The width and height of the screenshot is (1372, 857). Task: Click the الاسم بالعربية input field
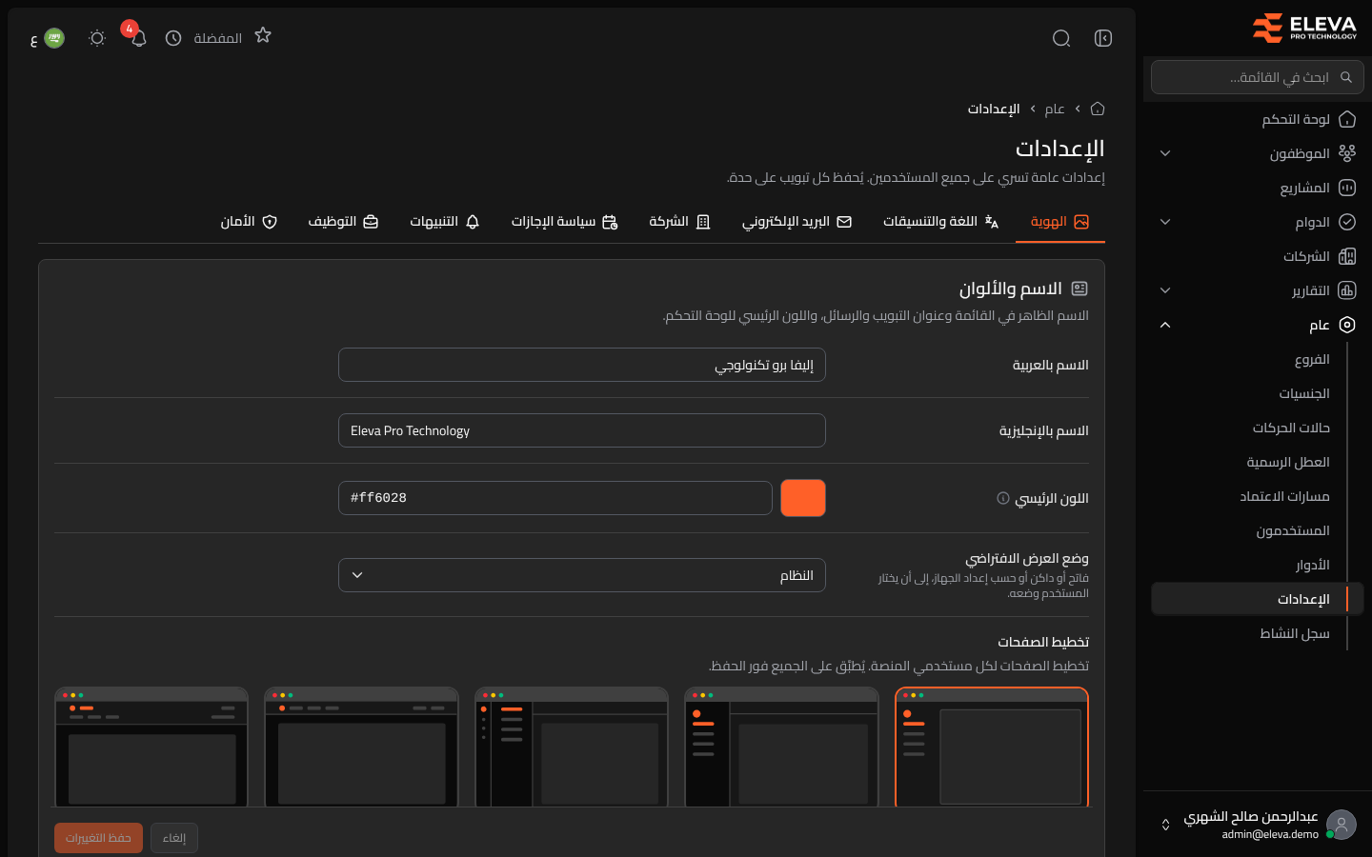tap(582, 365)
